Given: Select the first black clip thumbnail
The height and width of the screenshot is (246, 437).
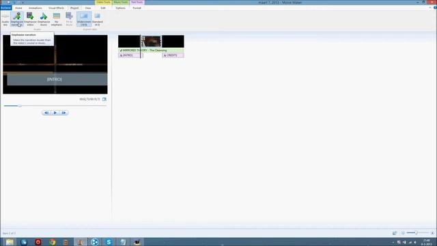Looking at the screenshot, I should pyautogui.click(x=129, y=41).
